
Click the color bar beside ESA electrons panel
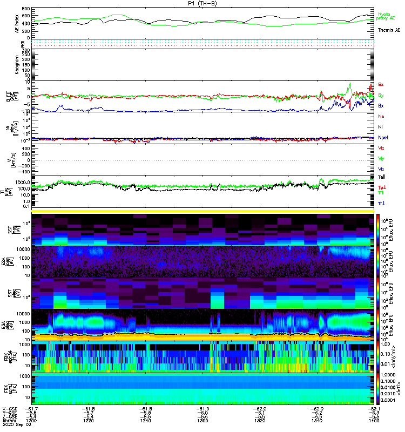point(378,325)
